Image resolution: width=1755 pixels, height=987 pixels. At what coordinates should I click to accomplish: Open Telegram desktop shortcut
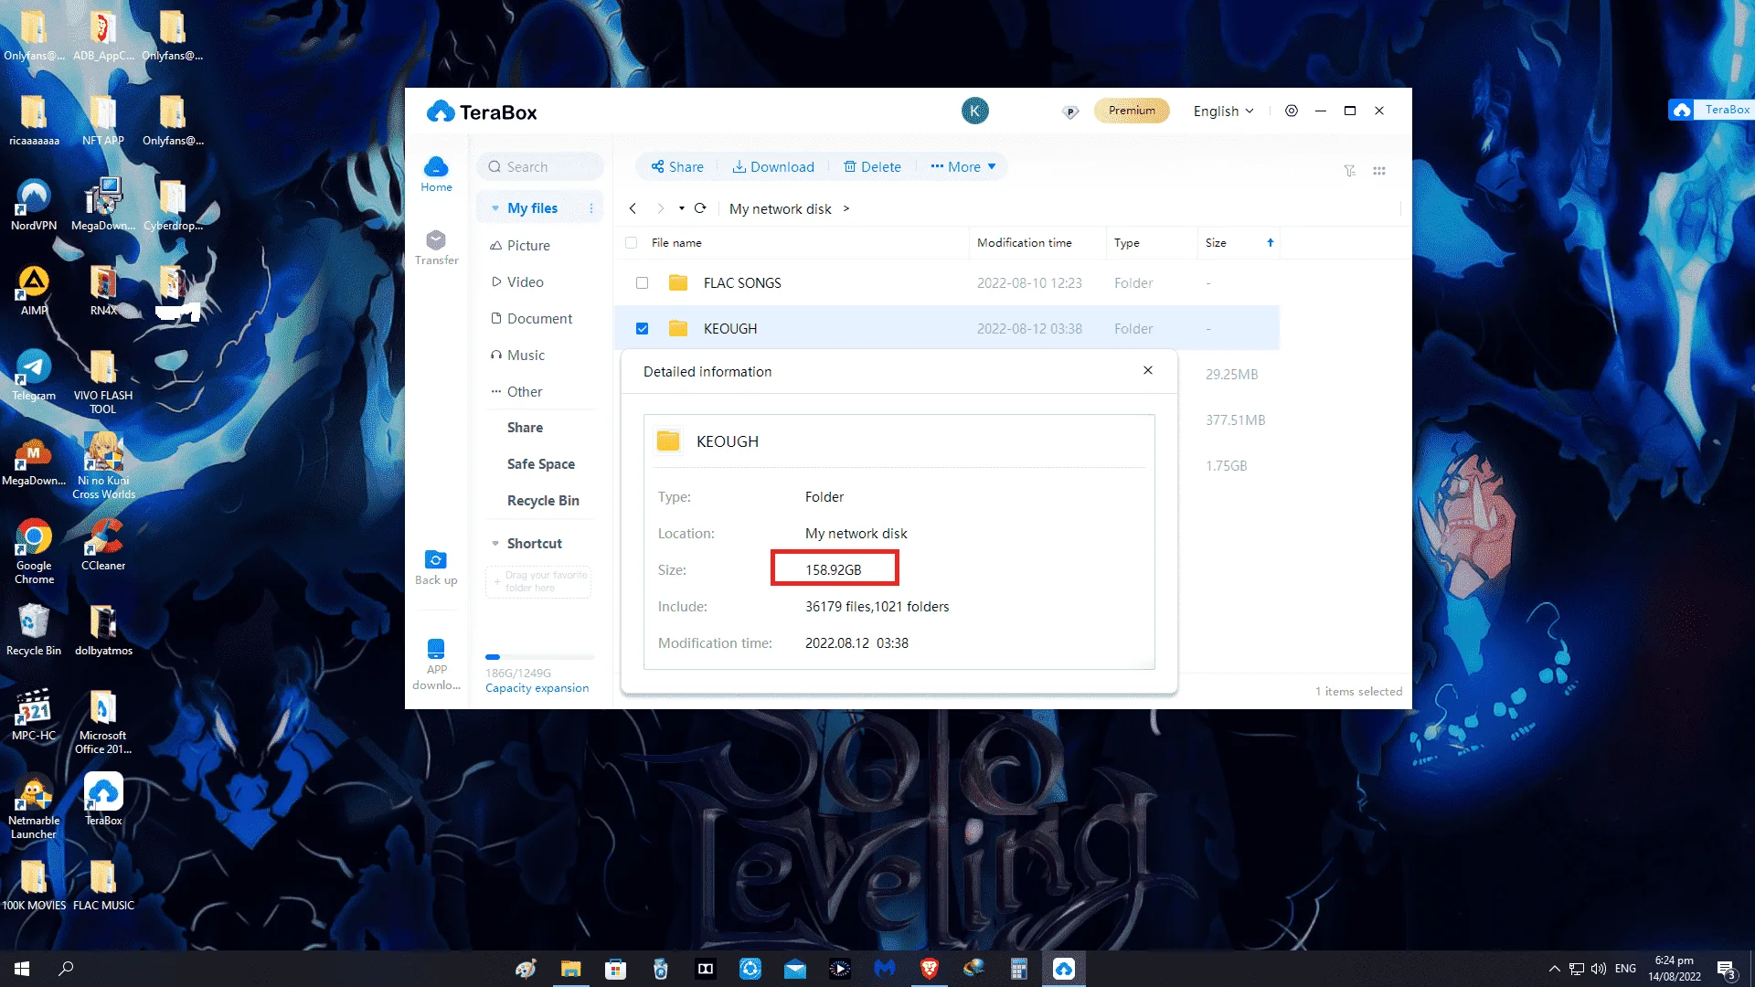(x=34, y=375)
